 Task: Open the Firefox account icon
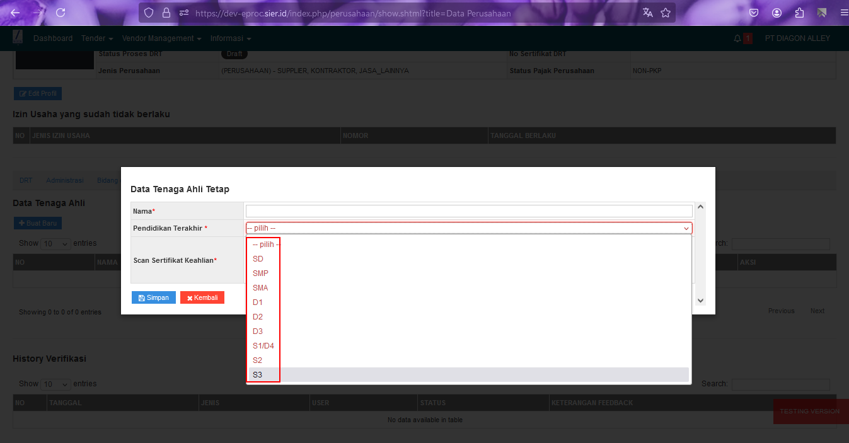point(777,13)
